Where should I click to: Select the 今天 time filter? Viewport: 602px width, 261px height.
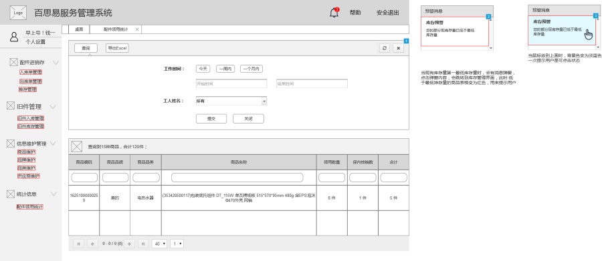click(x=203, y=69)
